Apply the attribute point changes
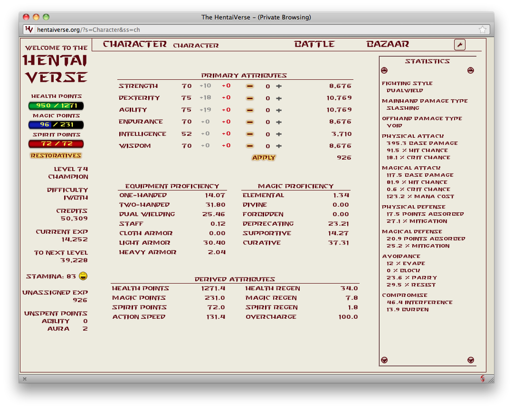This screenshot has height=409, width=513. click(264, 158)
